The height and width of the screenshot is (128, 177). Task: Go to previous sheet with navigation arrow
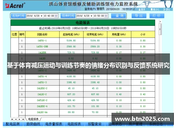tap(16, 119)
